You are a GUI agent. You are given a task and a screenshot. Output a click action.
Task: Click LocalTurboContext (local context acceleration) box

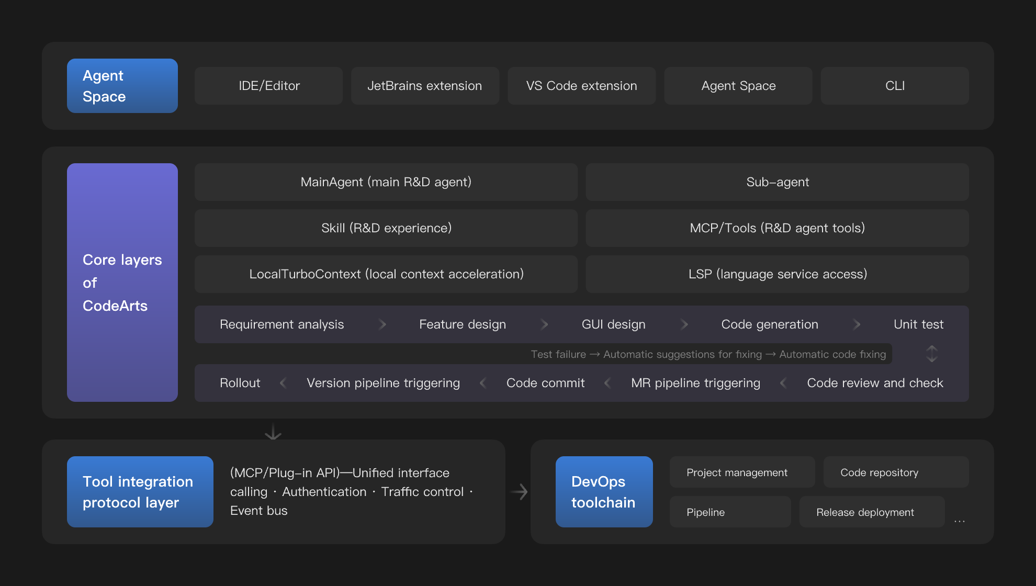coord(386,274)
